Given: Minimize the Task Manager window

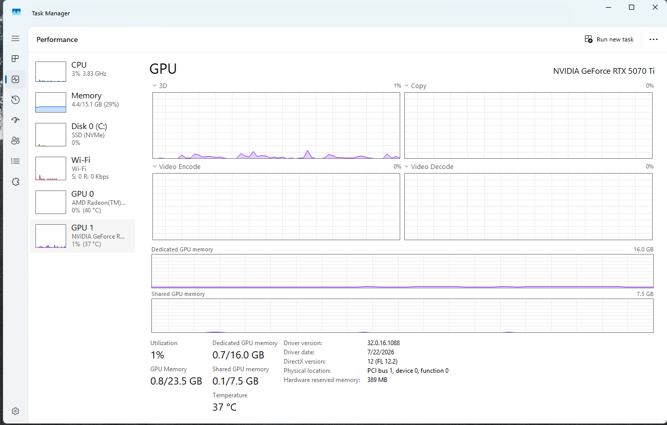Looking at the screenshot, I should tap(609, 8).
